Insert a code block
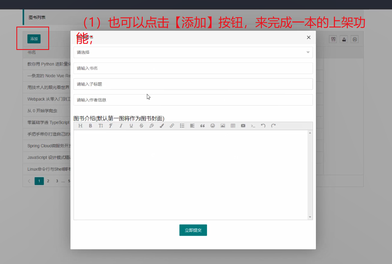Screen dimensions: 392x264 pos(253,126)
